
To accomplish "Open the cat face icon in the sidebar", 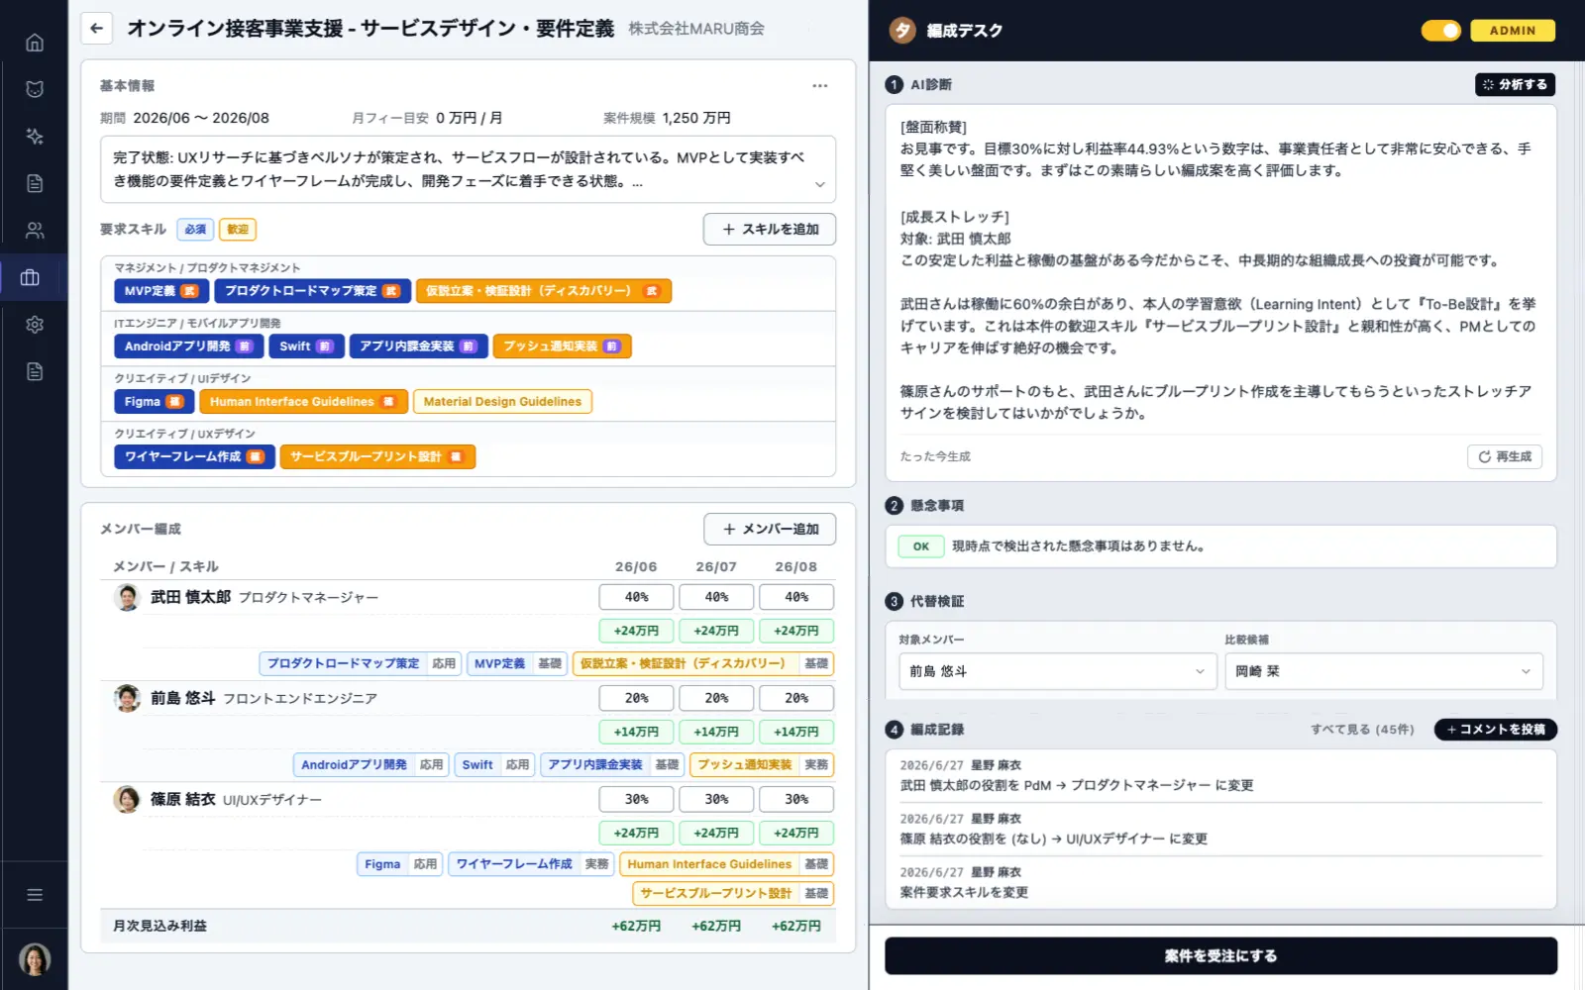I will 35,89.
